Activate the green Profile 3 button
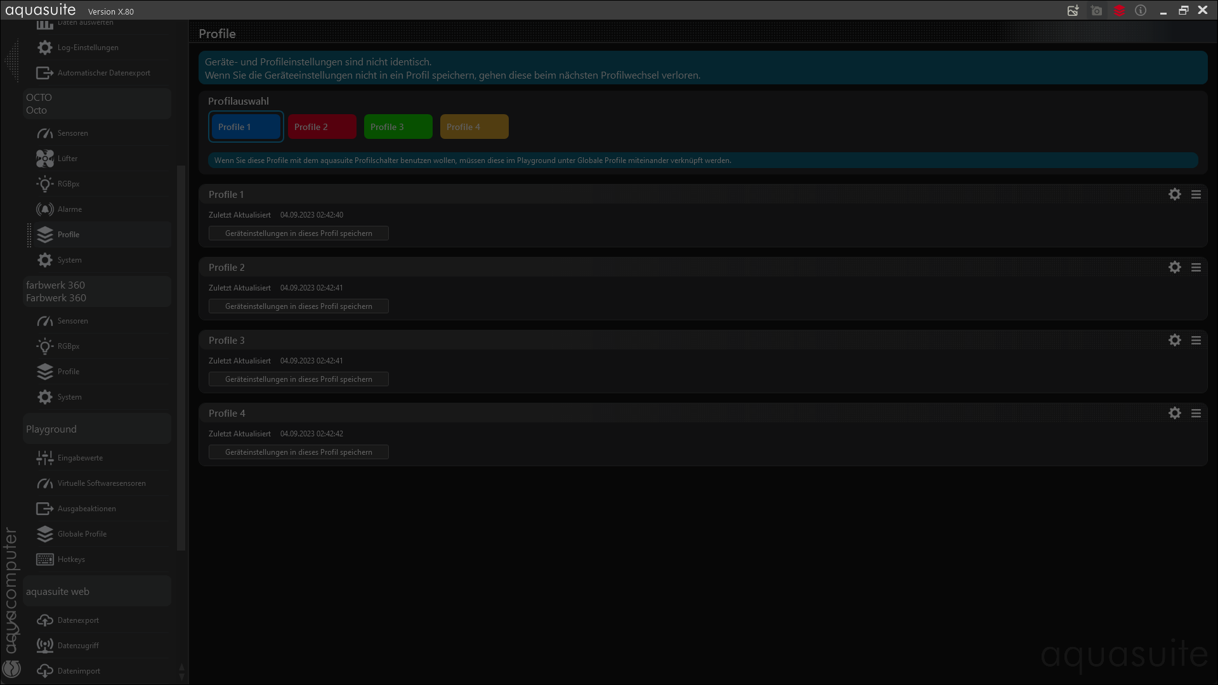This screenshot has width=1218, height=685. click(398, 127)
